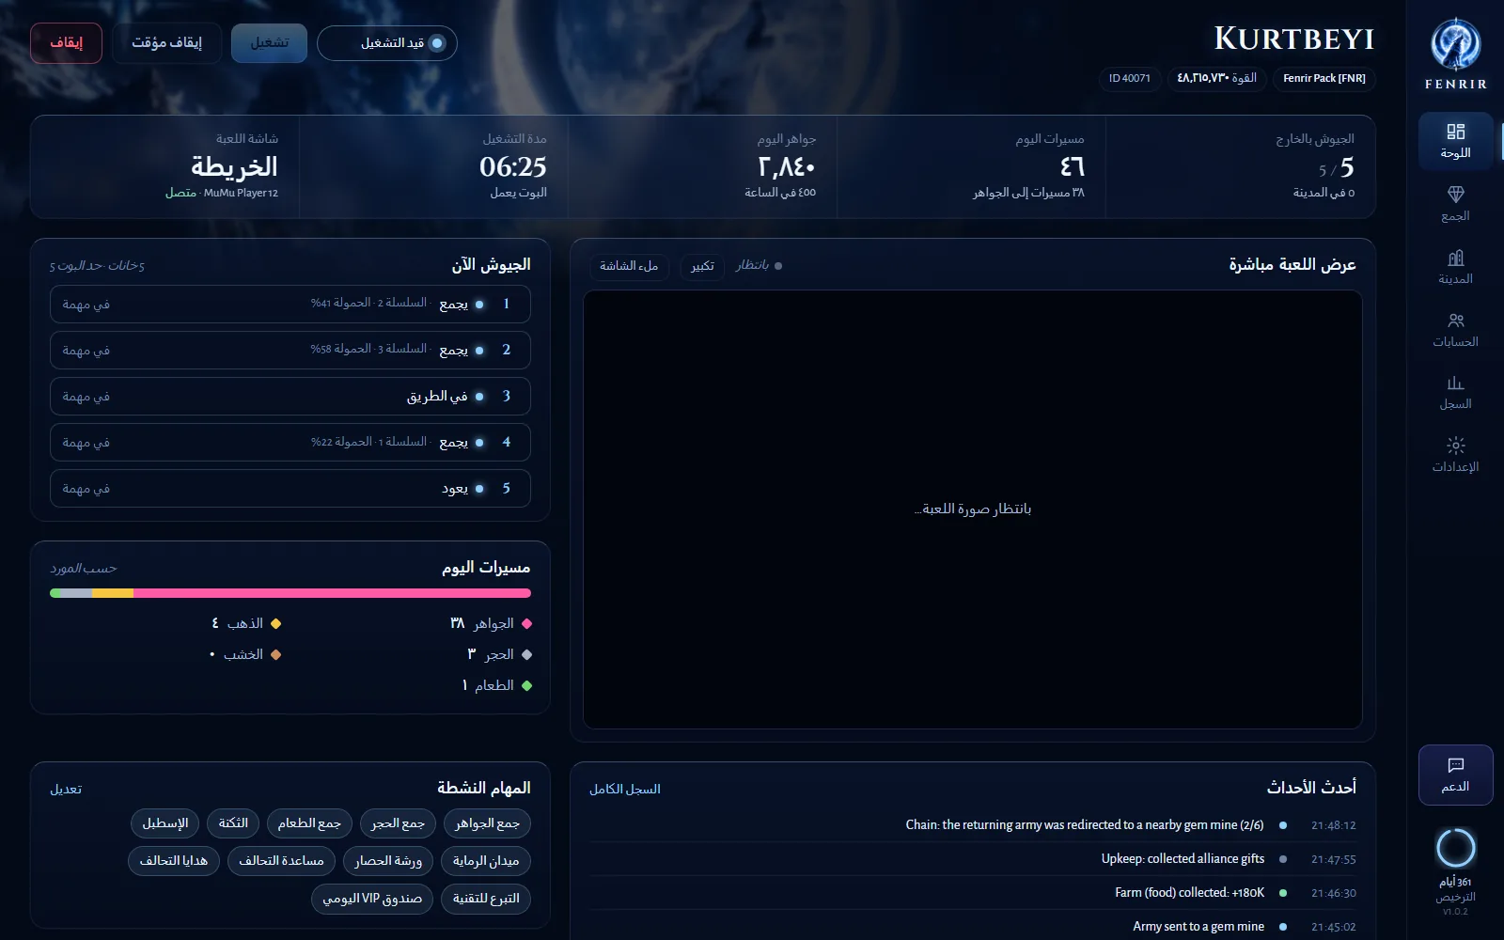The height and width of the screenshot is (940, 1504).
Task: Select army row 1 gathering at 41%
Action: [x=290, y=305]
